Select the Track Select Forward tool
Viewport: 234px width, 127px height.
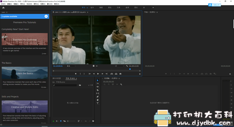98,84
